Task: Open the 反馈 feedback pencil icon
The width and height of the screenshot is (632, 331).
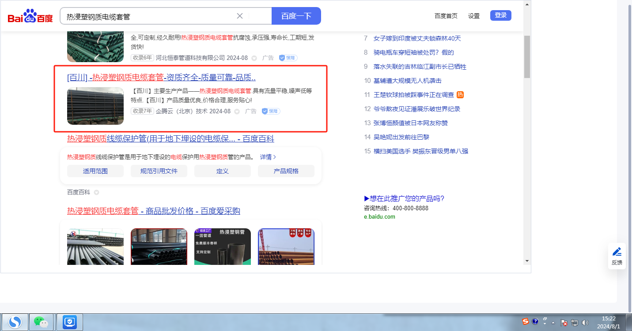Action: click(617, 256)
